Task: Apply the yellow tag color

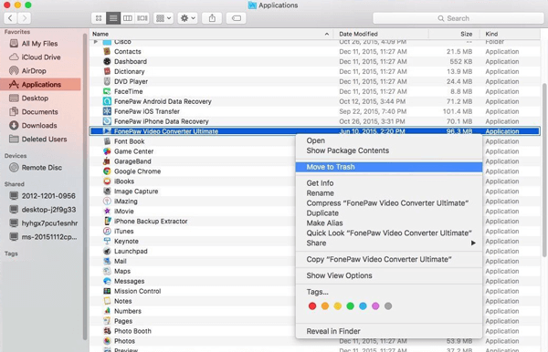Action: (x=338, y=306)
